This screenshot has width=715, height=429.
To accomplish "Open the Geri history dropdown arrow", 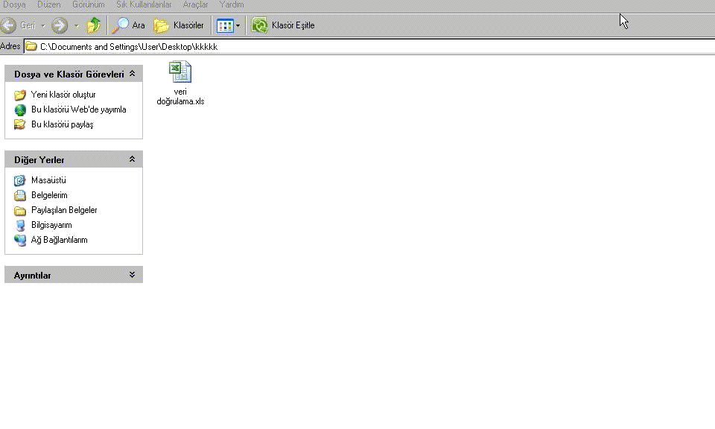I will 43,26.
